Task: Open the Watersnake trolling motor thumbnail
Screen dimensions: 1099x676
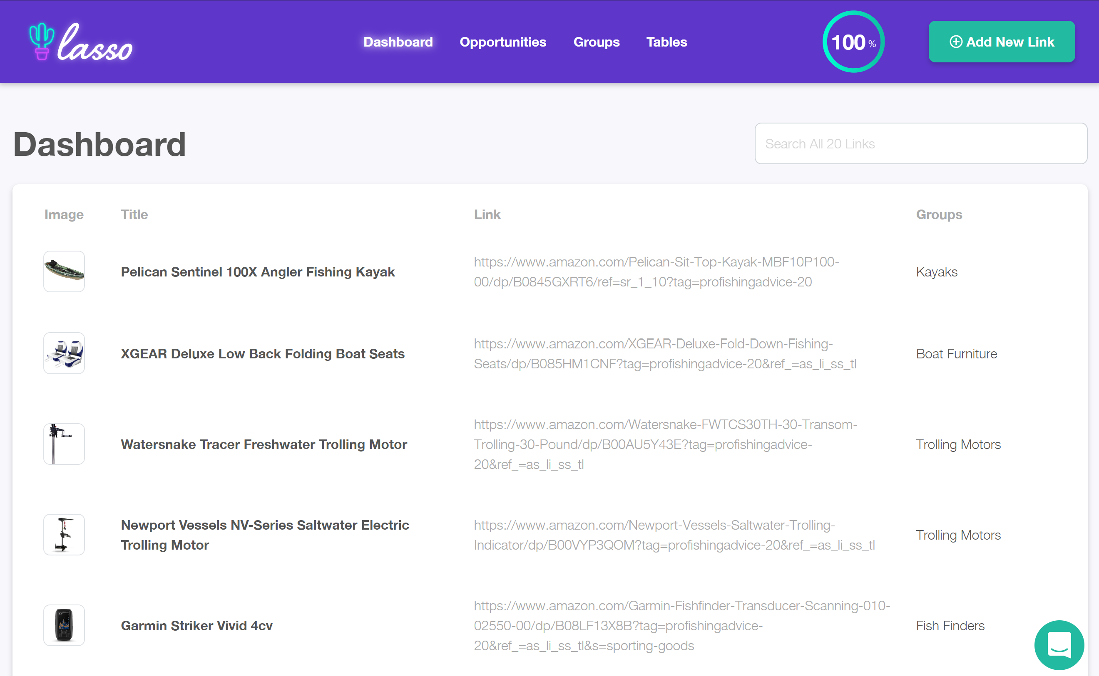Action: tap(64, 444)
